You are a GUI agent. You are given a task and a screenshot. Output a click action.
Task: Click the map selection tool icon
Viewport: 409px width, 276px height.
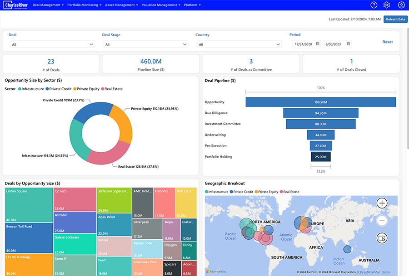coord(382,238)
